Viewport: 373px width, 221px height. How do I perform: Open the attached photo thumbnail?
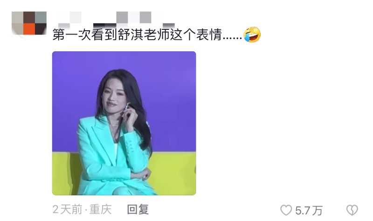(x=124, y=123)
